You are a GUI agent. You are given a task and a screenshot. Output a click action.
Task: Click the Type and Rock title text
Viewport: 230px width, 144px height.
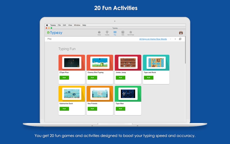pyautogui.click(x=150, y=73)
